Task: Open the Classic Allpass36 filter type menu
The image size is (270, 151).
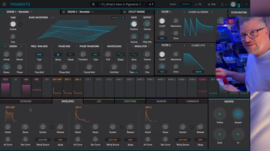Action: tap(198, 12)
